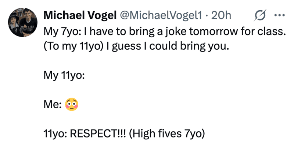Viewport: 294px width, 147px height.
Task: Open the Michael Vogel display name link
Action: (x=80, y=15)
